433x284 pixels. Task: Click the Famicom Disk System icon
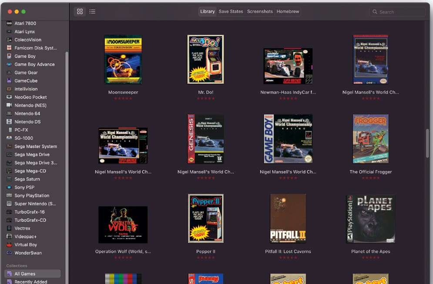(9, 48)
